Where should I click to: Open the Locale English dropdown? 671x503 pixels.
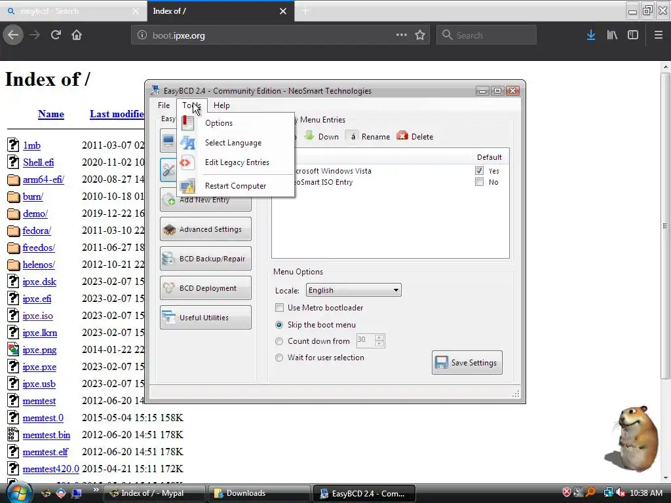click(353, 290)
